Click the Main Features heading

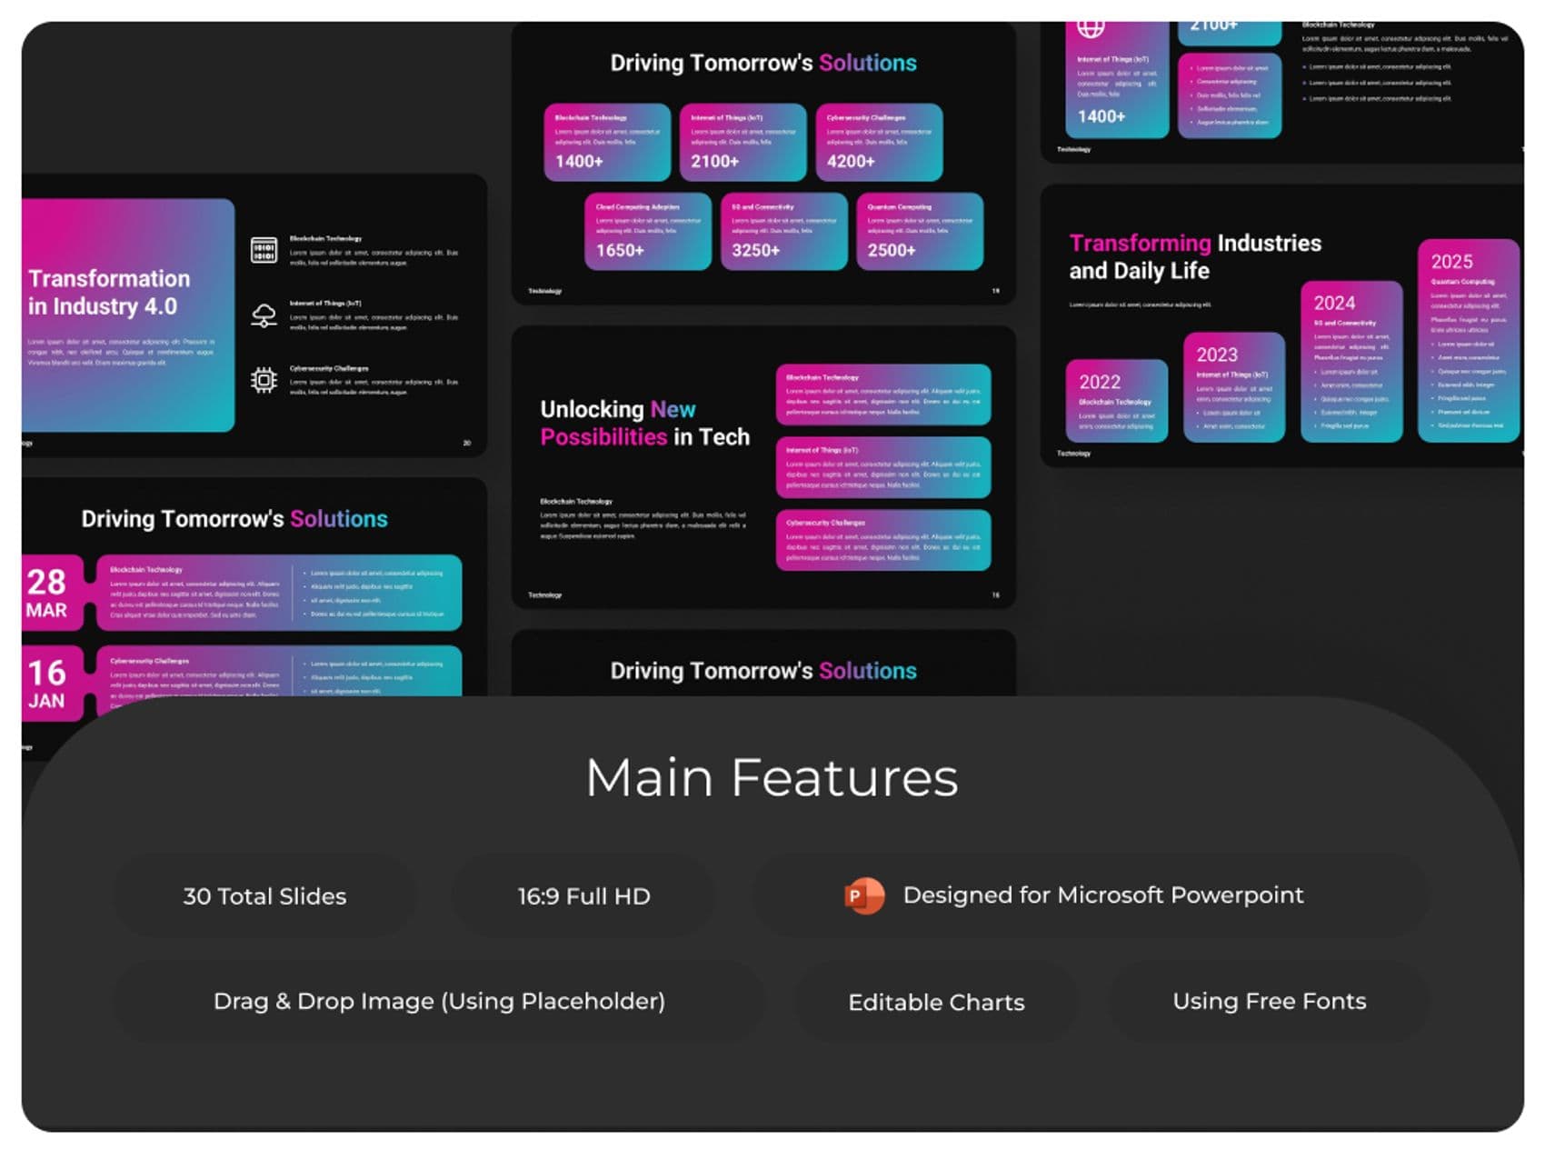772,778
